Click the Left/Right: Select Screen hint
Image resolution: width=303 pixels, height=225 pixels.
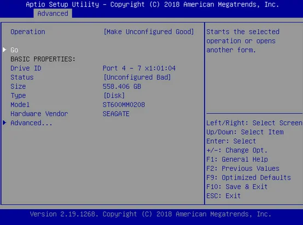coord(254,123)
